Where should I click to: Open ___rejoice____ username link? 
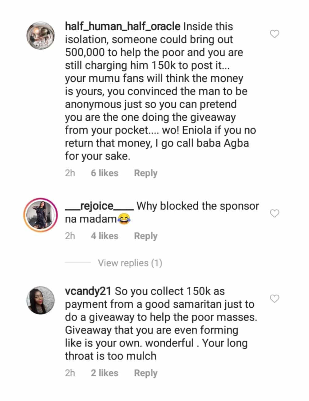pyautogui.click(x=99, y=206)
